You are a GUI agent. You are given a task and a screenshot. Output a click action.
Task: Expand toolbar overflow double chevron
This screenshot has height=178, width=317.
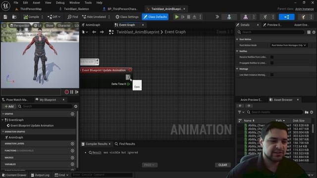tap(217, 17)
